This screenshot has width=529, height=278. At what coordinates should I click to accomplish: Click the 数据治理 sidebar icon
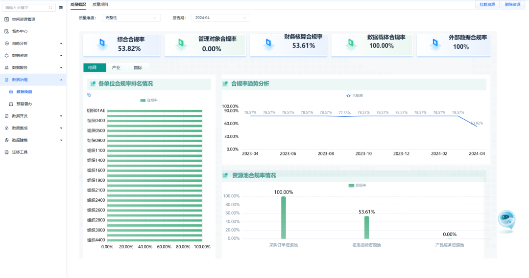[6, 80]
